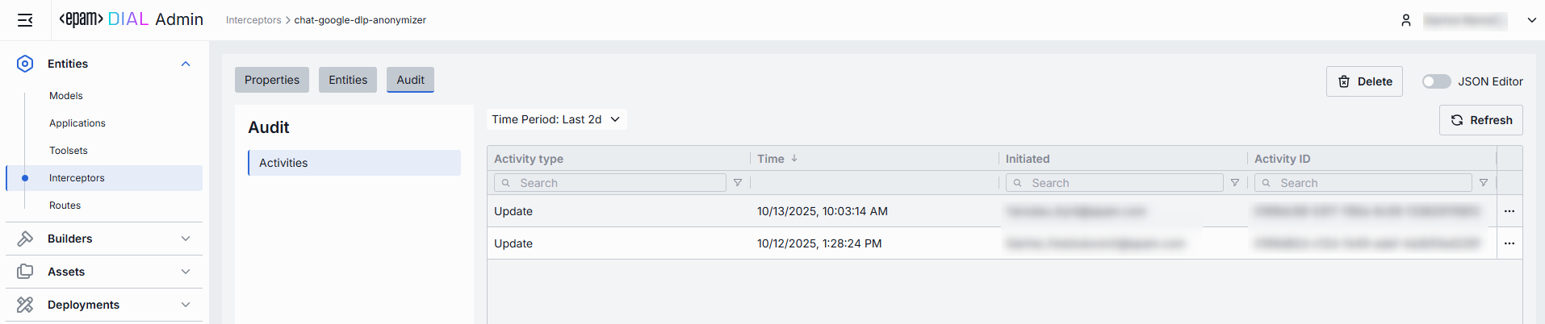Toggle the JSON Editor switch
Screen dimensions: 1545x324
pos(1436,81)
